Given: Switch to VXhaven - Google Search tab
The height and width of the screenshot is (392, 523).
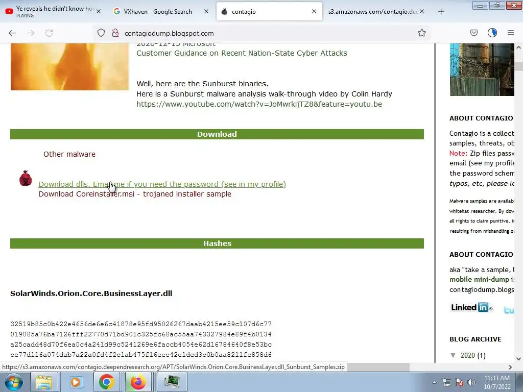Looking at the screenshot, I should coord(158,11).
